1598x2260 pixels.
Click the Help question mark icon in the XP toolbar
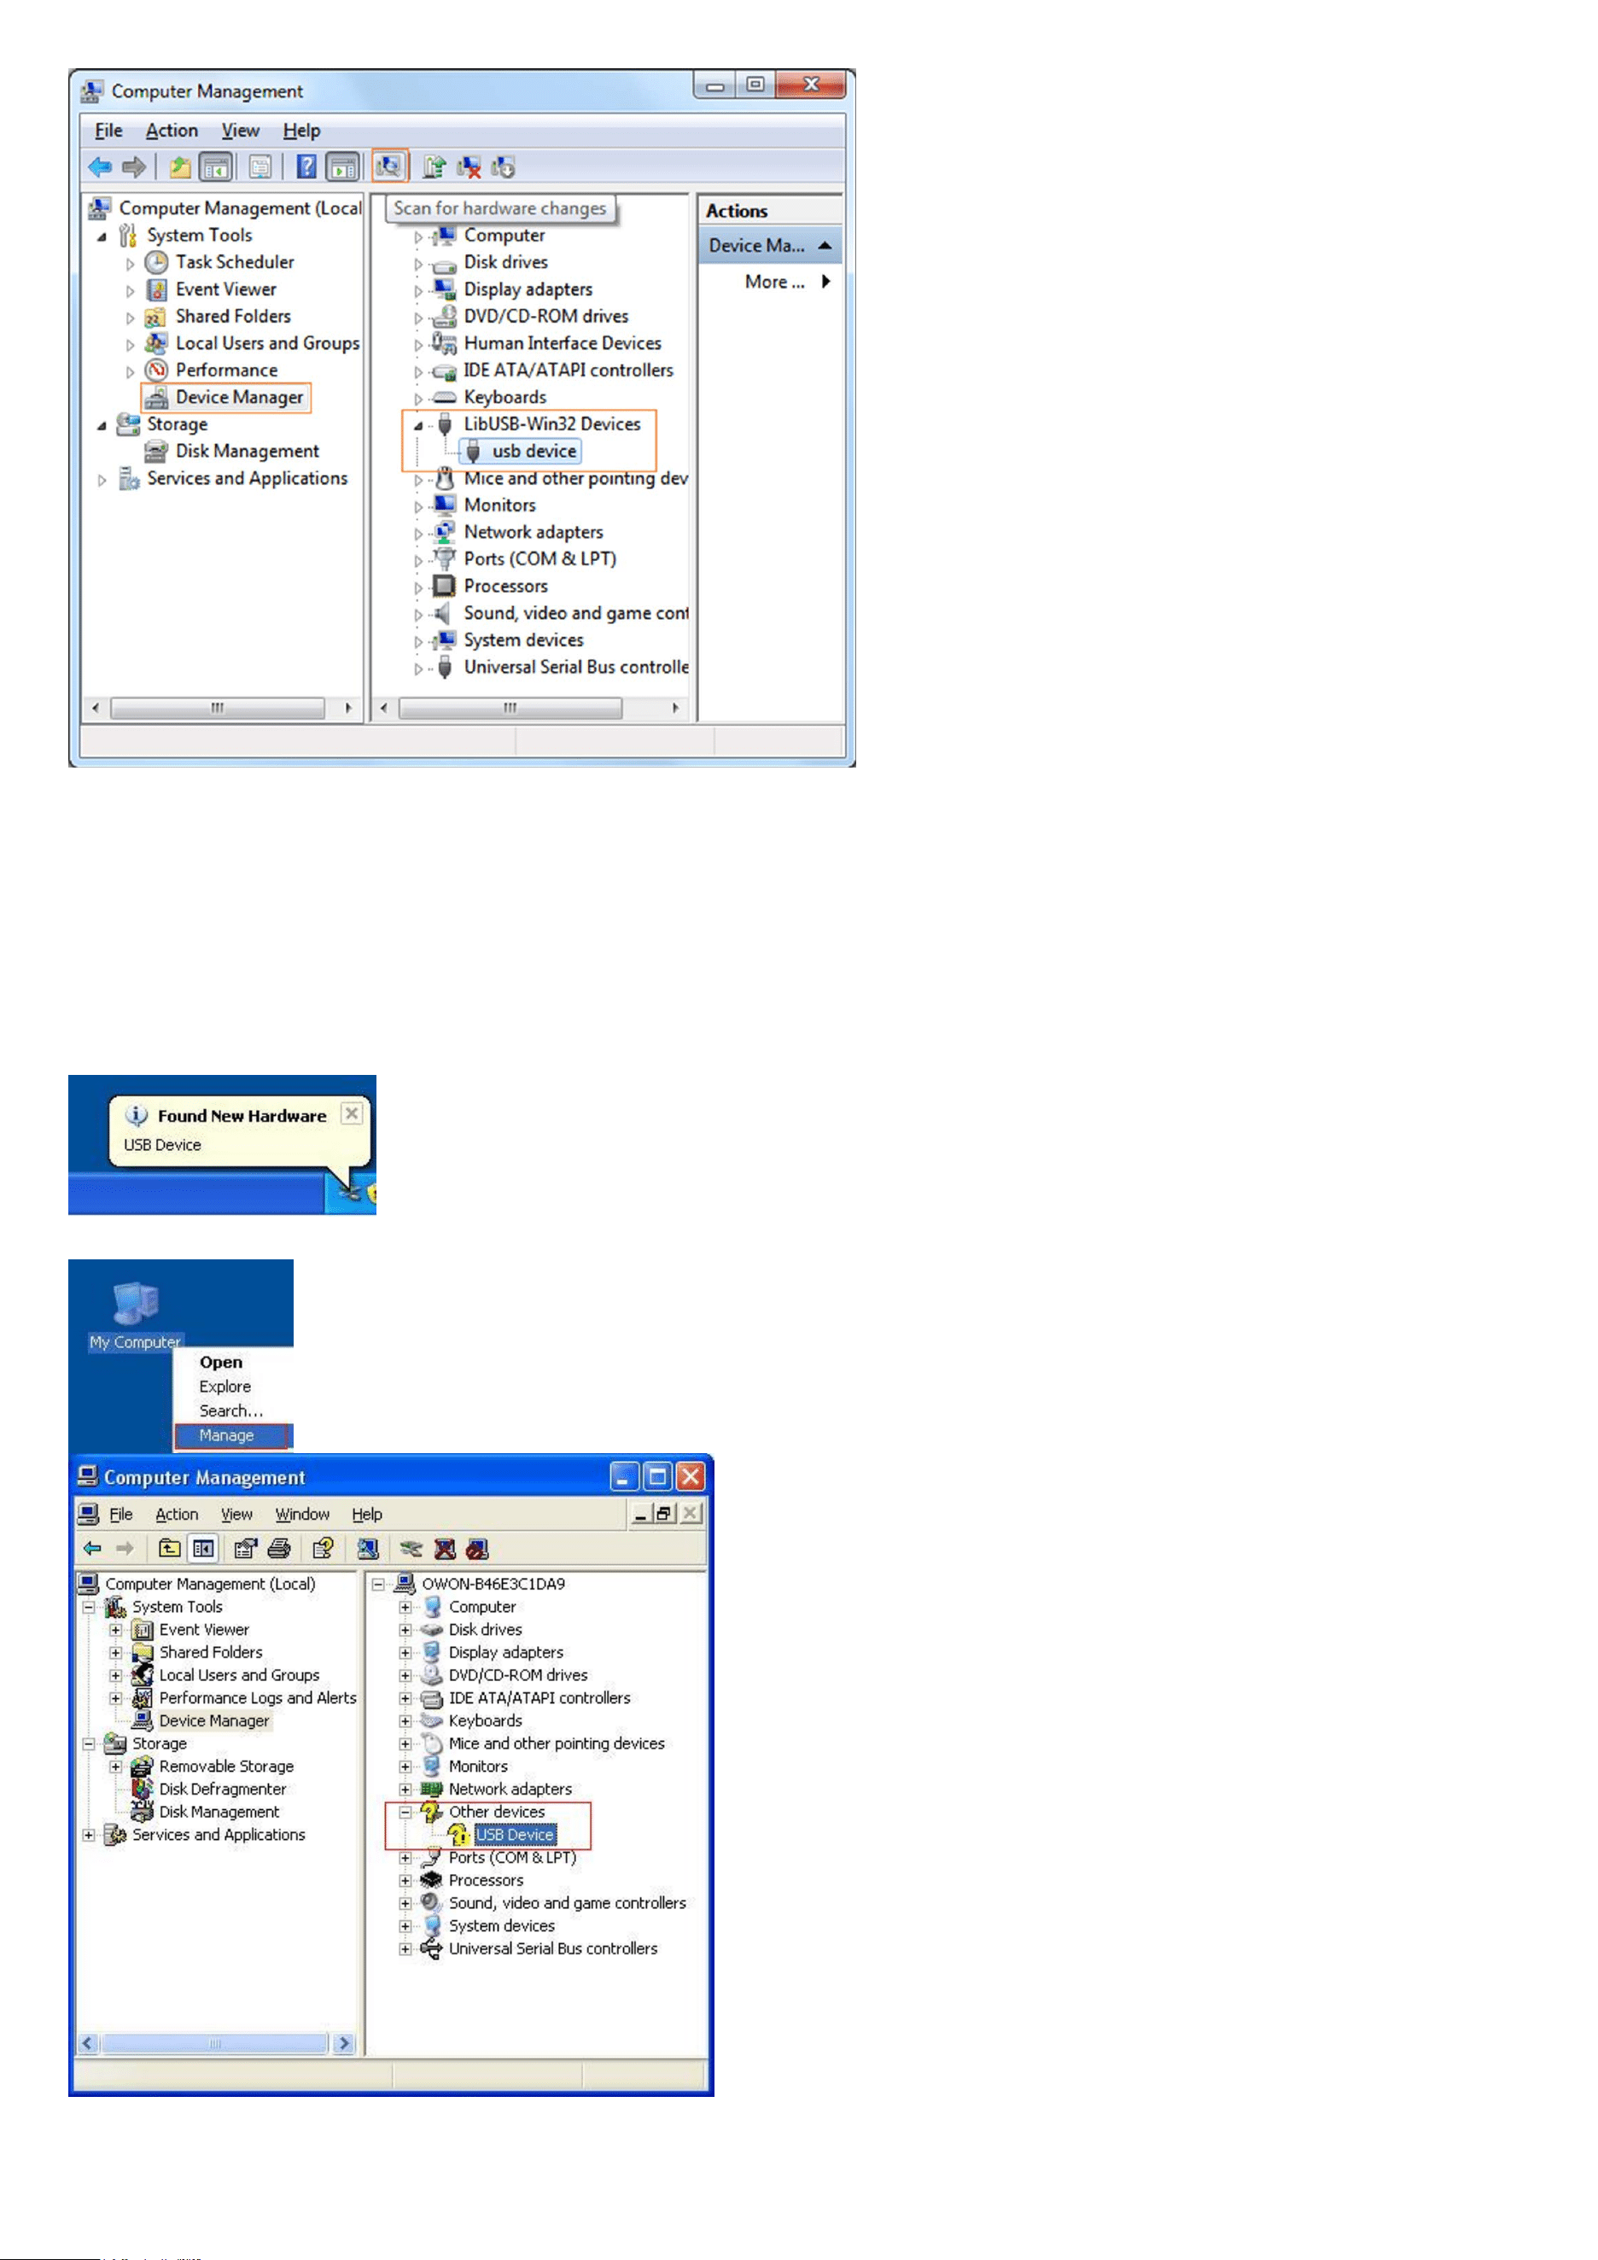[x=323, y=1548]
